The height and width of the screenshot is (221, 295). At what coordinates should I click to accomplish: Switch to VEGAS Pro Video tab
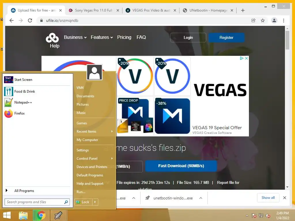coord(151,10)
